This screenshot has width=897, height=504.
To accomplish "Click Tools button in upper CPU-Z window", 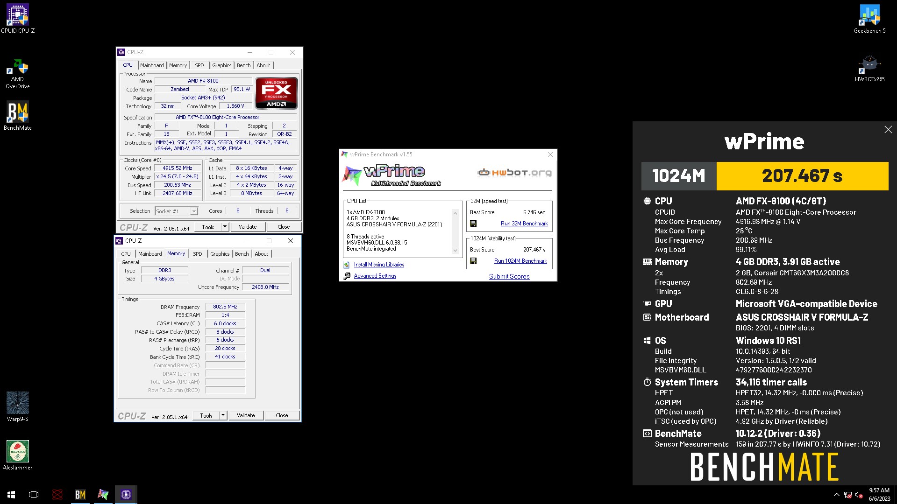I will (208, 227).
